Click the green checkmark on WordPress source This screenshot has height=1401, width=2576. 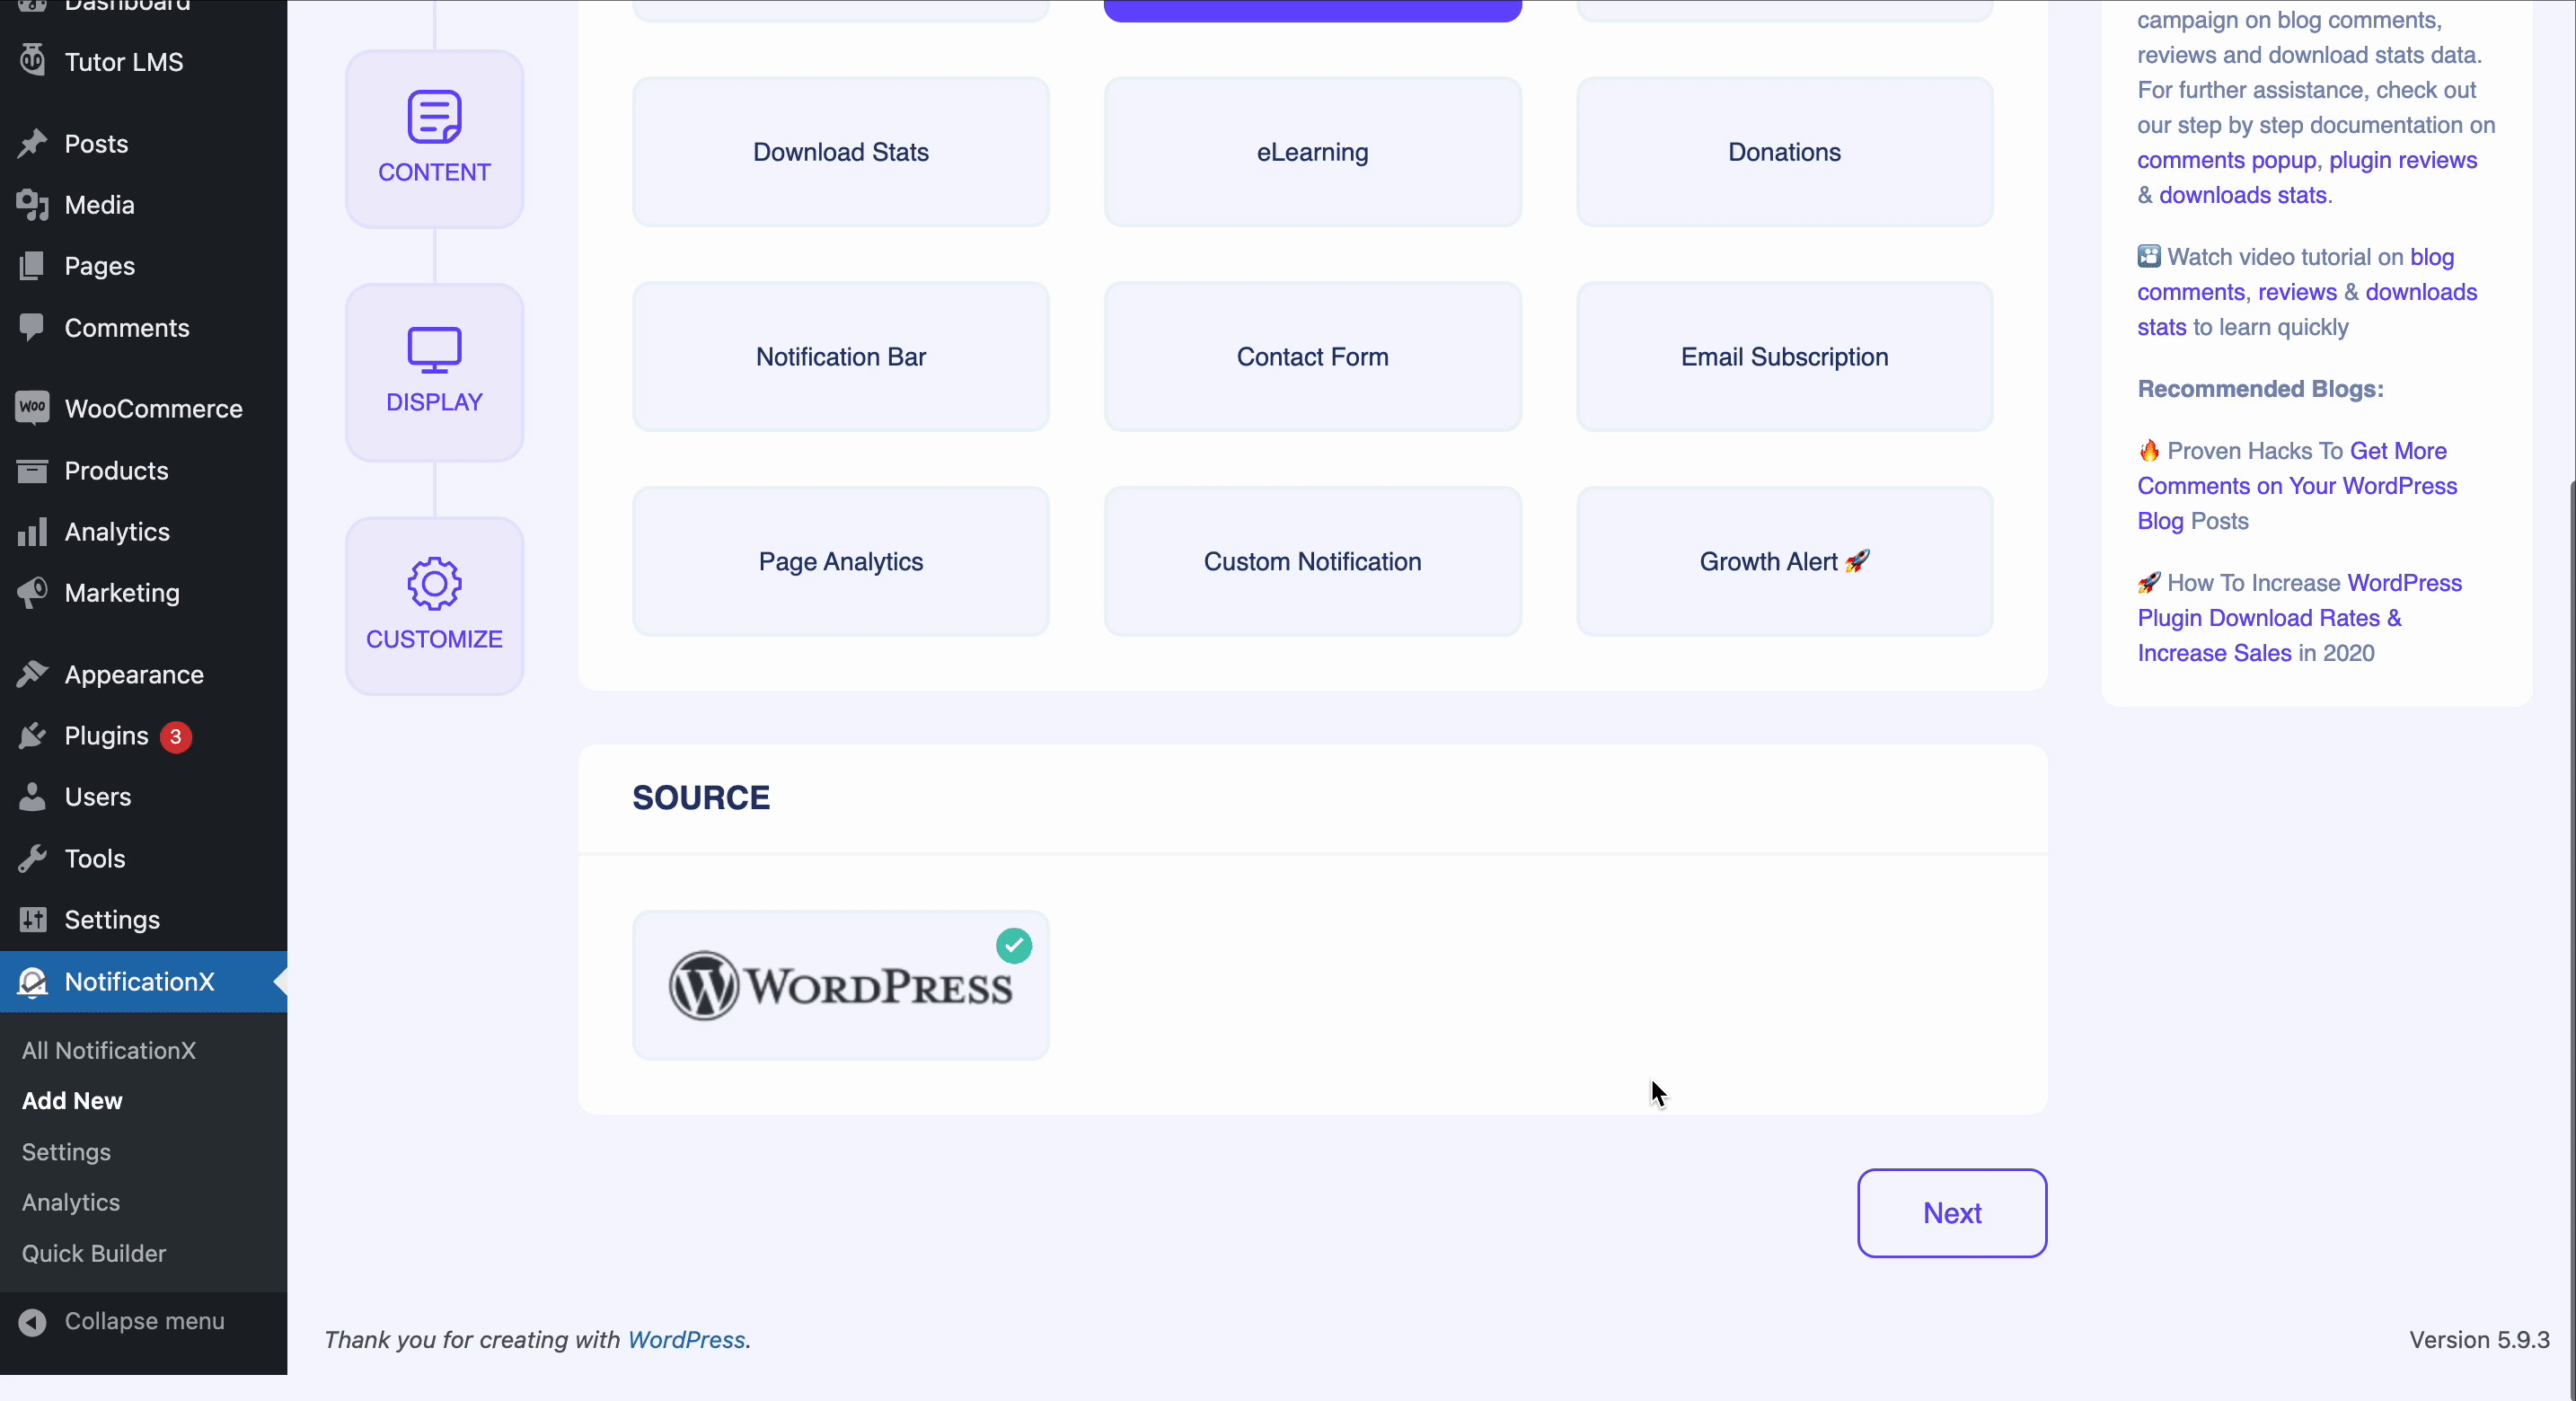pyautogui.click(x=1014, y=945)
